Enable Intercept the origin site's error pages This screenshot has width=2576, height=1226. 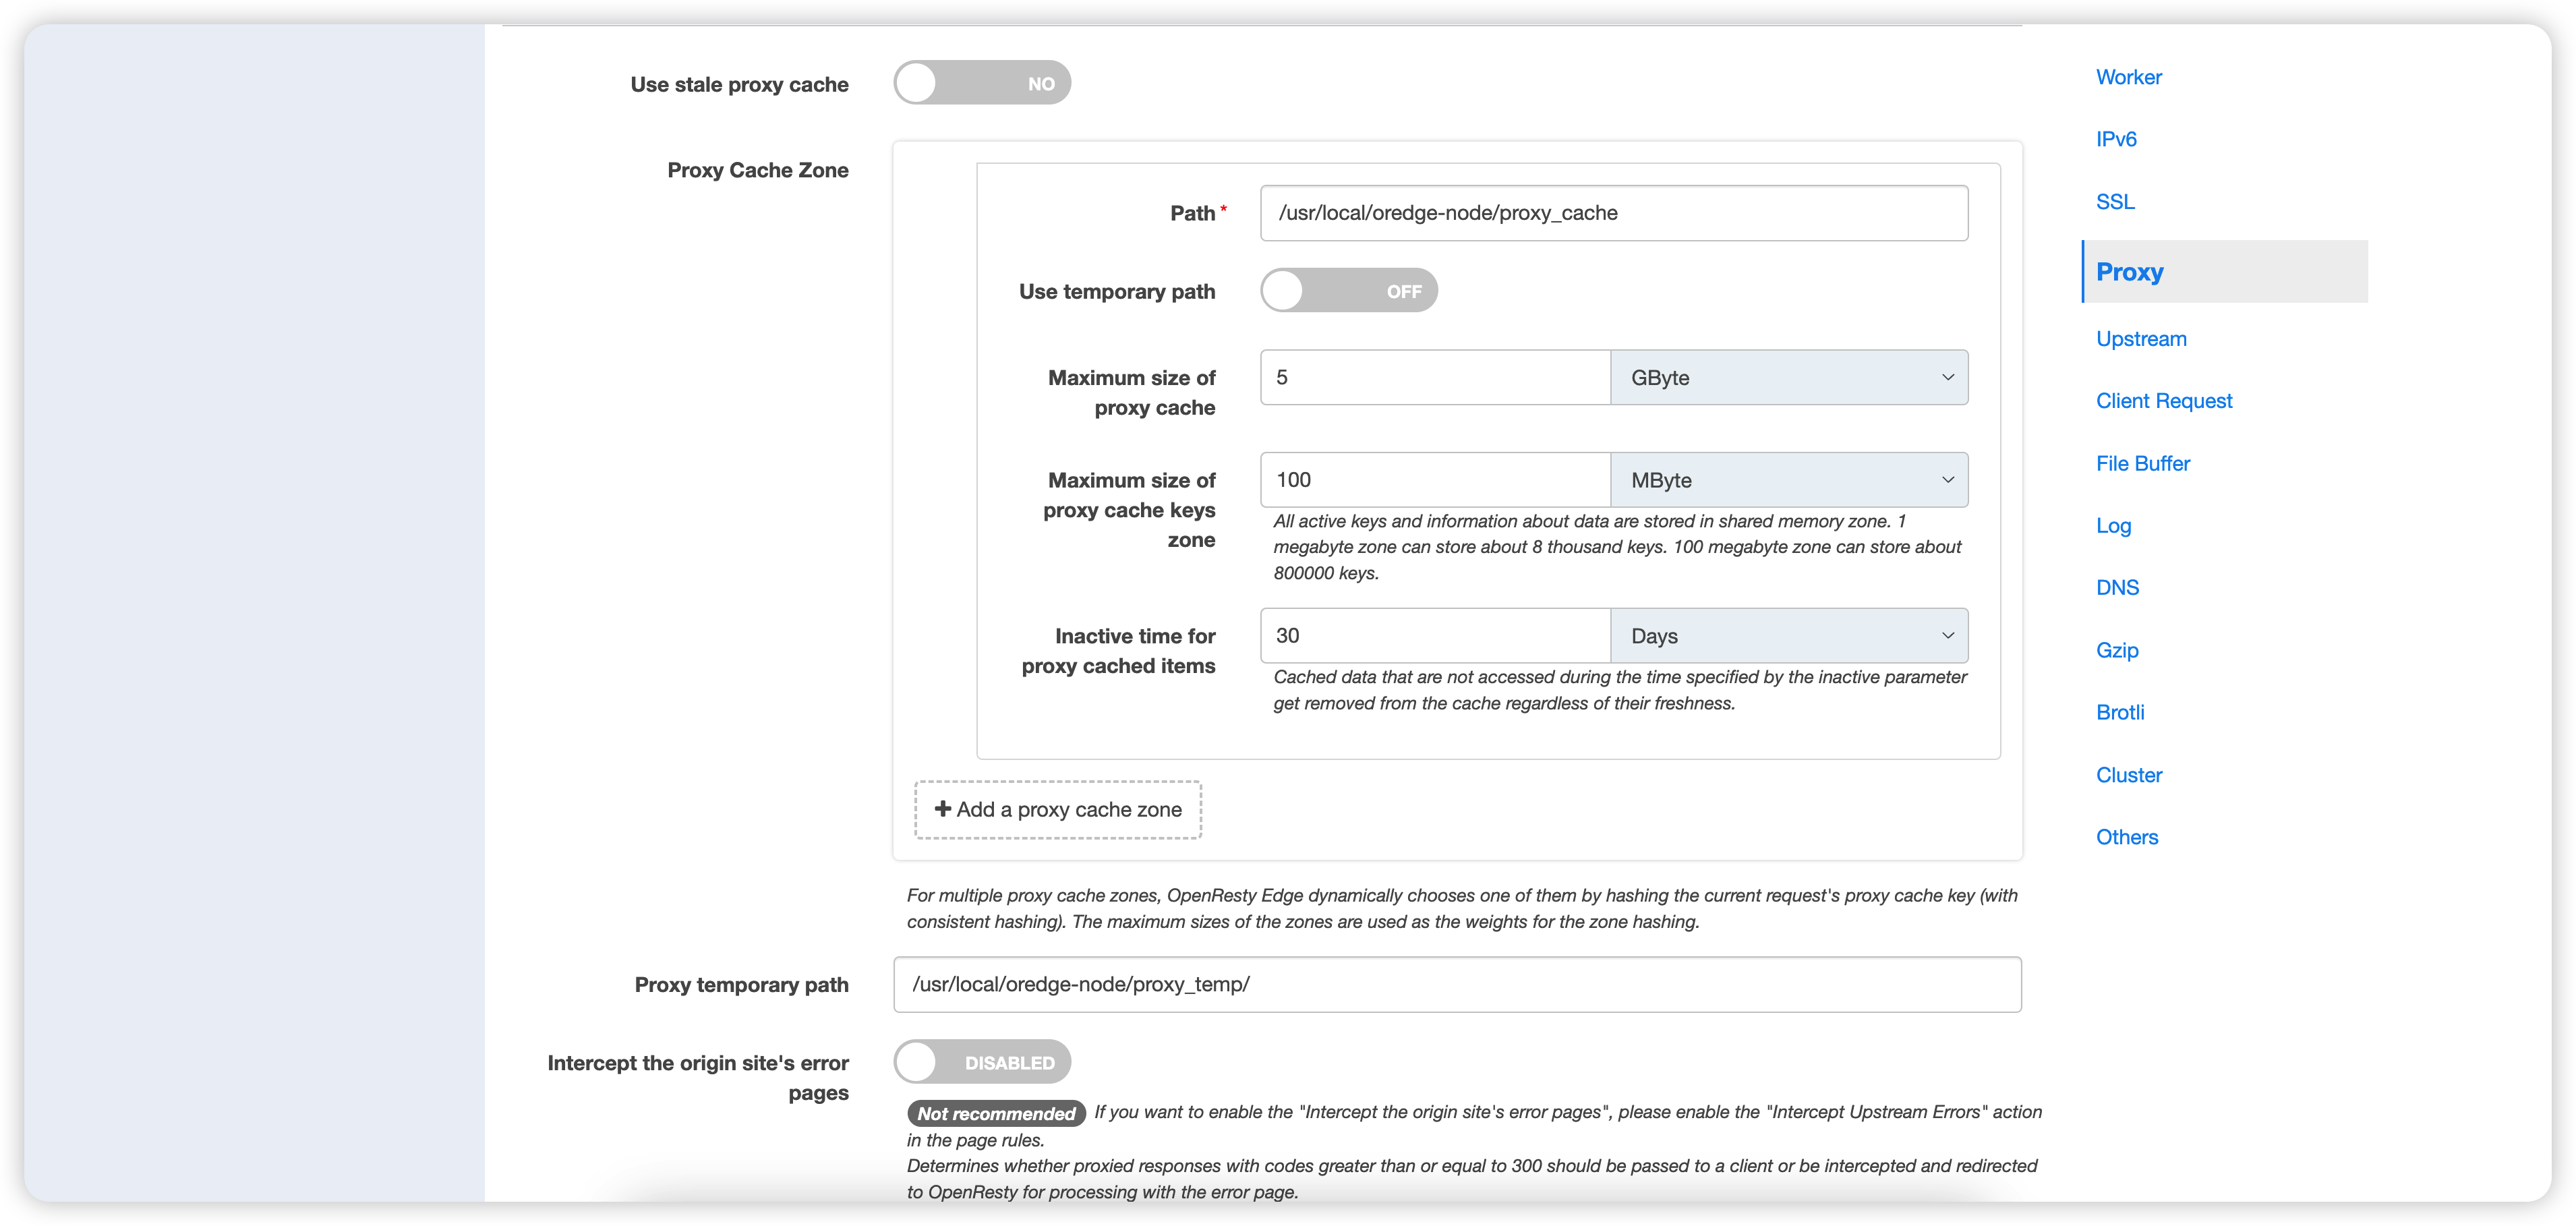(x=982, y=1062)
